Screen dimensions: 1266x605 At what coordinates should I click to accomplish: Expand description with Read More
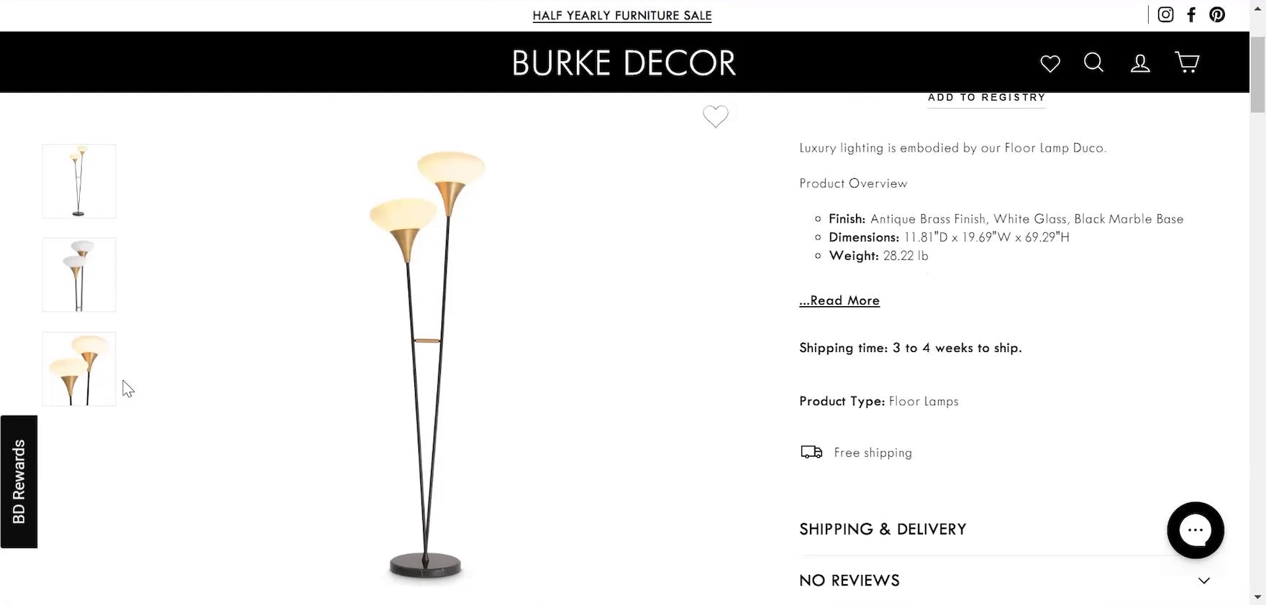(x=839, y=300)
